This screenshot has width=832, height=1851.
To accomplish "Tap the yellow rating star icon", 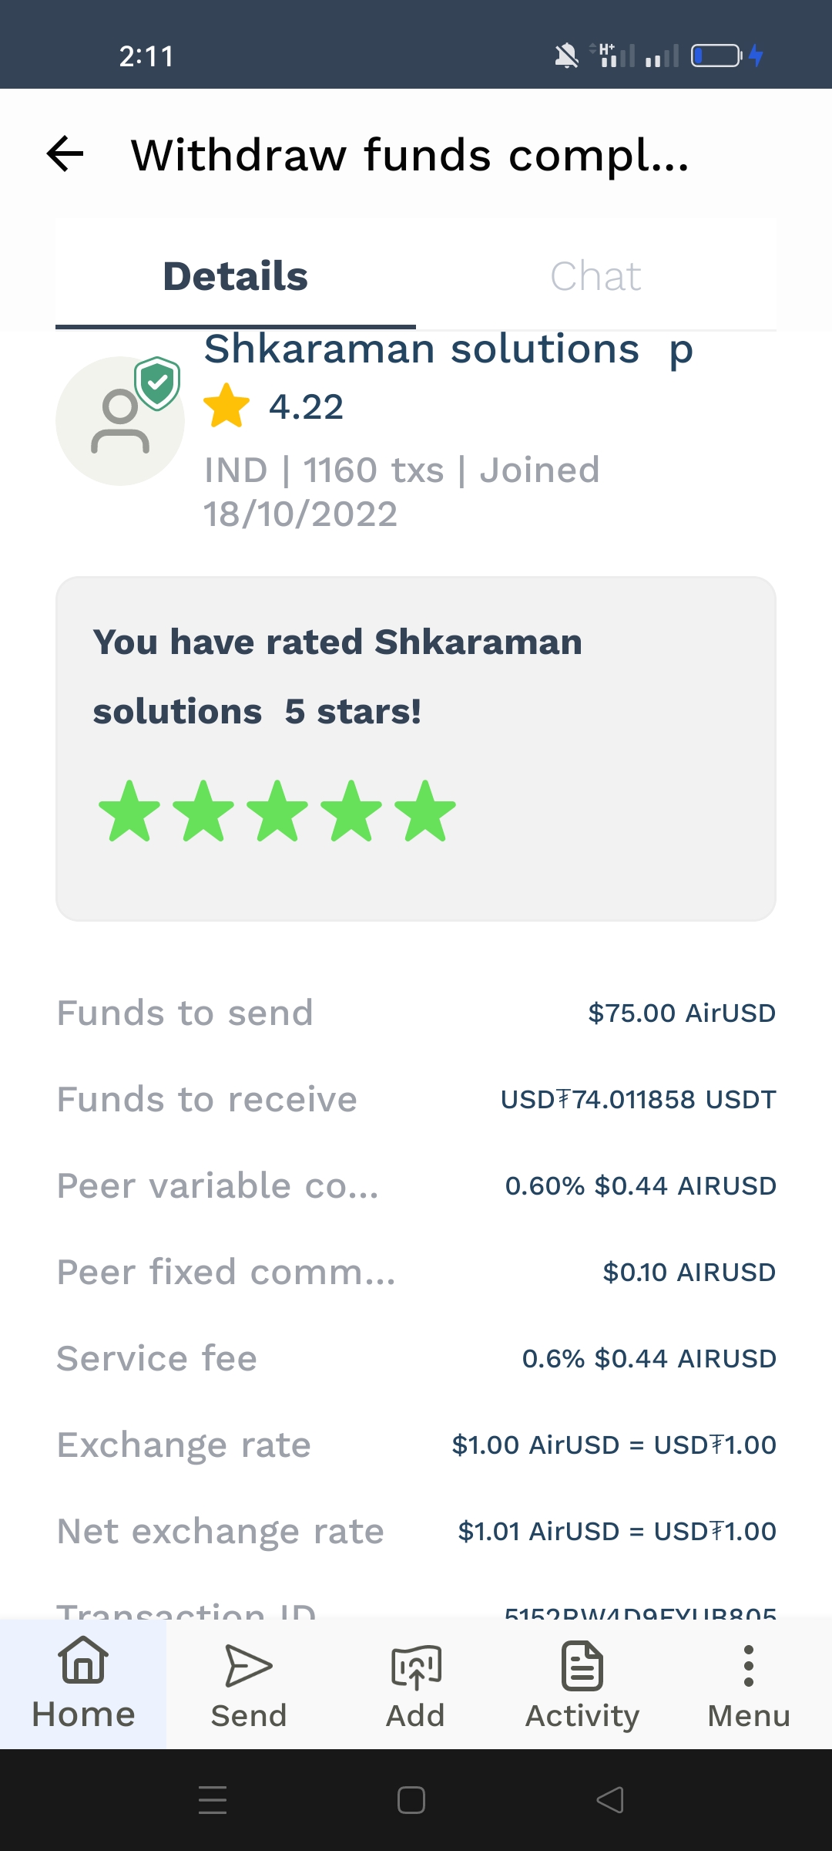I will tap(226, 406).
